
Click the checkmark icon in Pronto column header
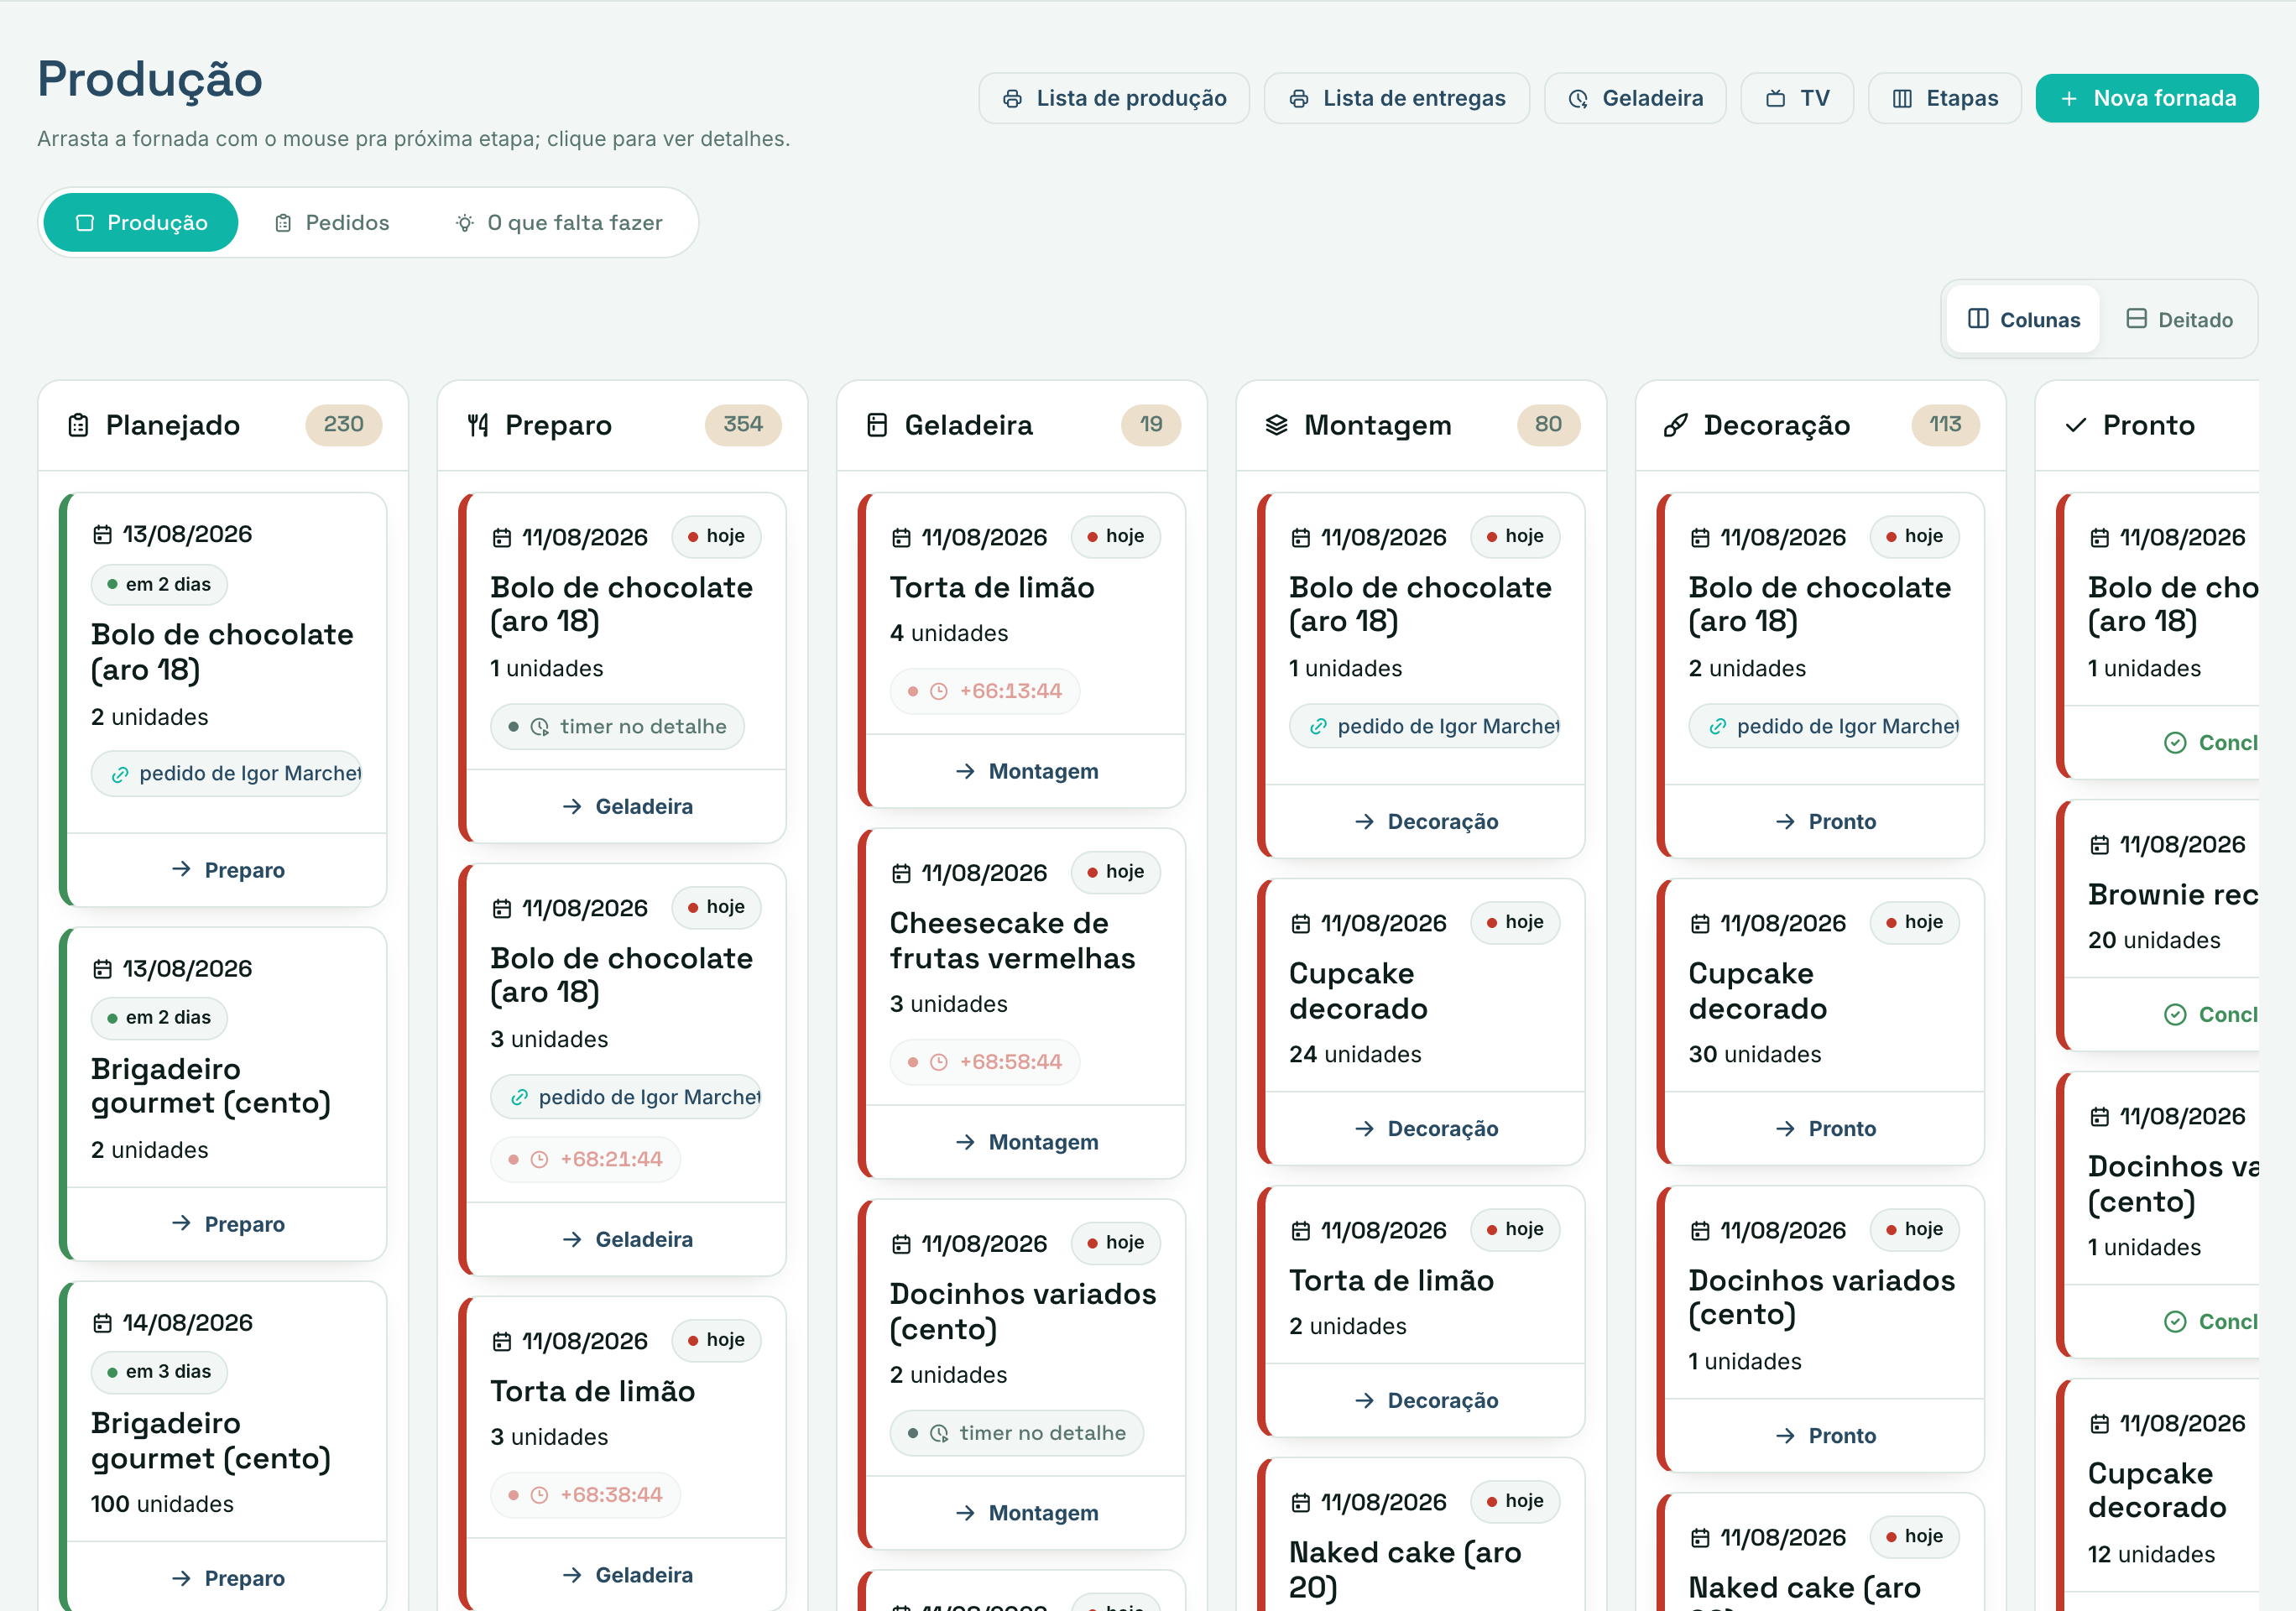pyautogui.click(x=2076, y=426)
